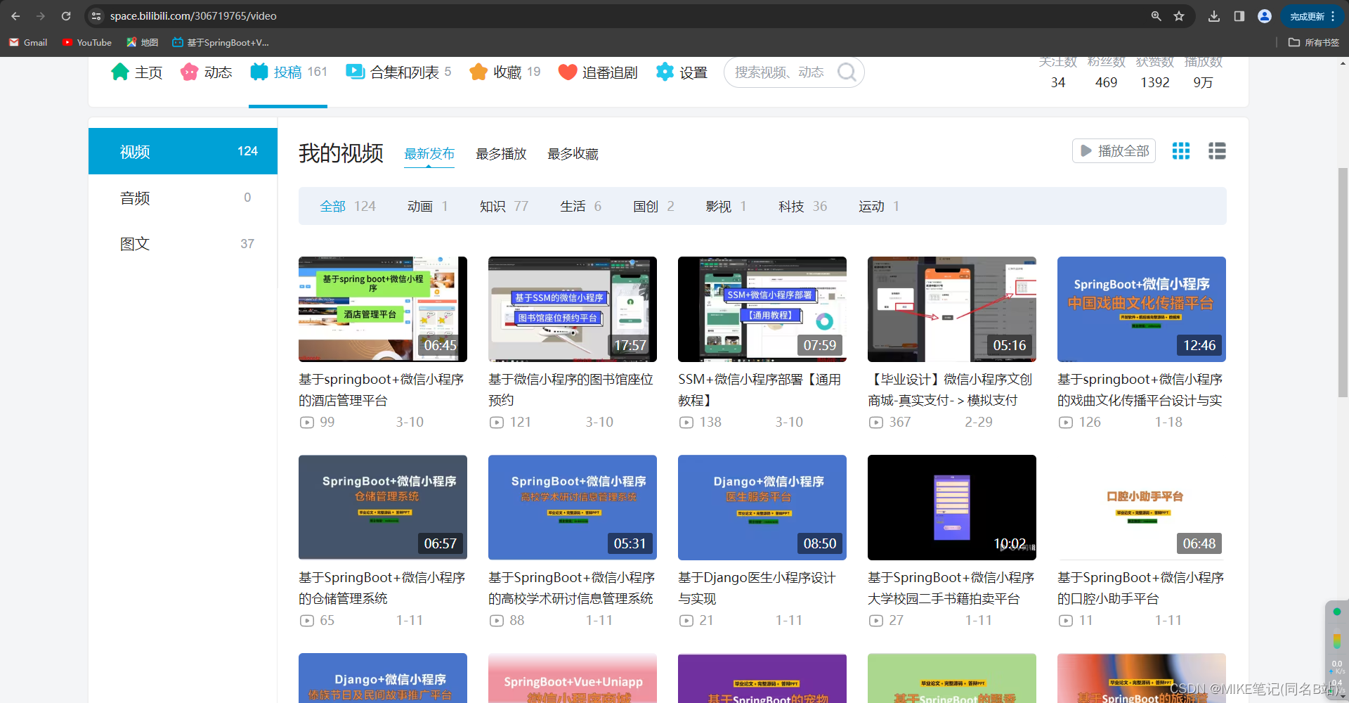Open title 基于springboot+微信小程序的酒店管理平台
This screenshot has width=1349, height=703.
382,389
